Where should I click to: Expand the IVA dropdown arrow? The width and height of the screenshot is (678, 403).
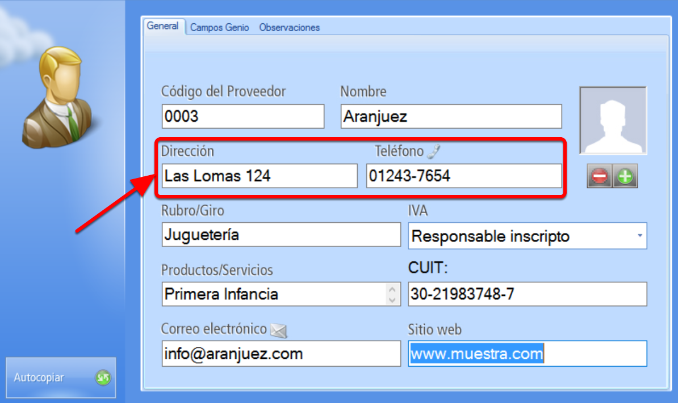coord(639,236)
